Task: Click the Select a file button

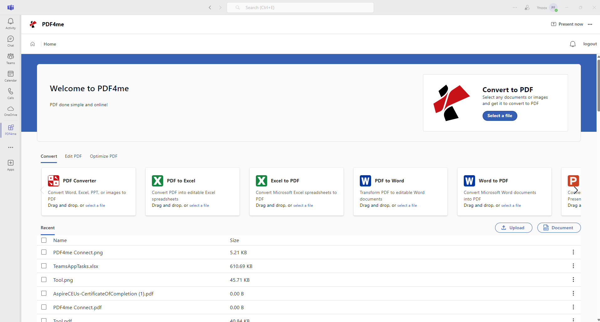Action: (499, 116)
